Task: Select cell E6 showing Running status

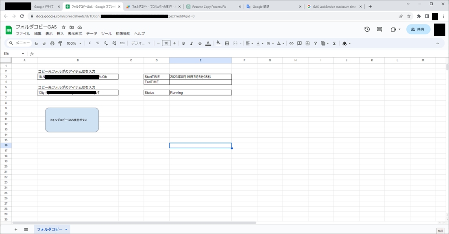Action: [201, 92]
